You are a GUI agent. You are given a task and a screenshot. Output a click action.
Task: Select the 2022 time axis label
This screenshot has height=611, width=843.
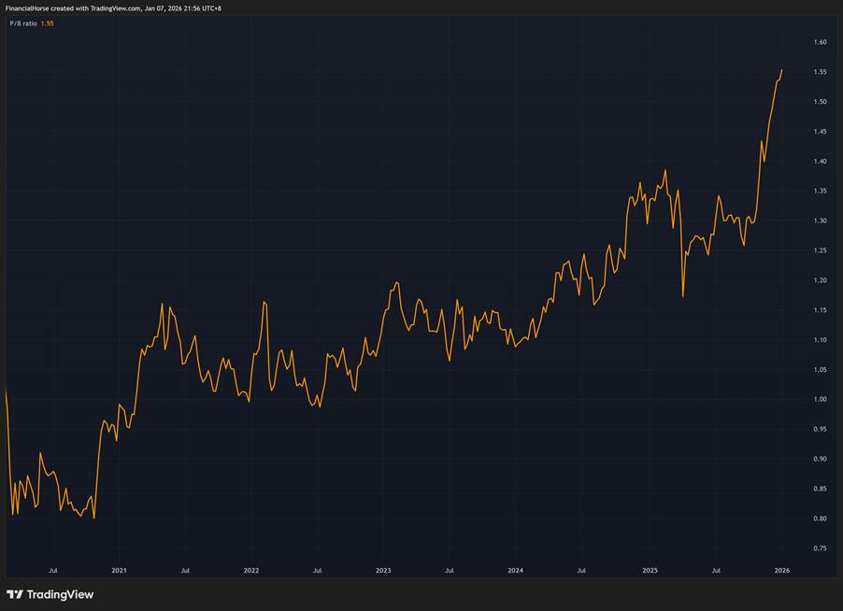tap(250, 569)
